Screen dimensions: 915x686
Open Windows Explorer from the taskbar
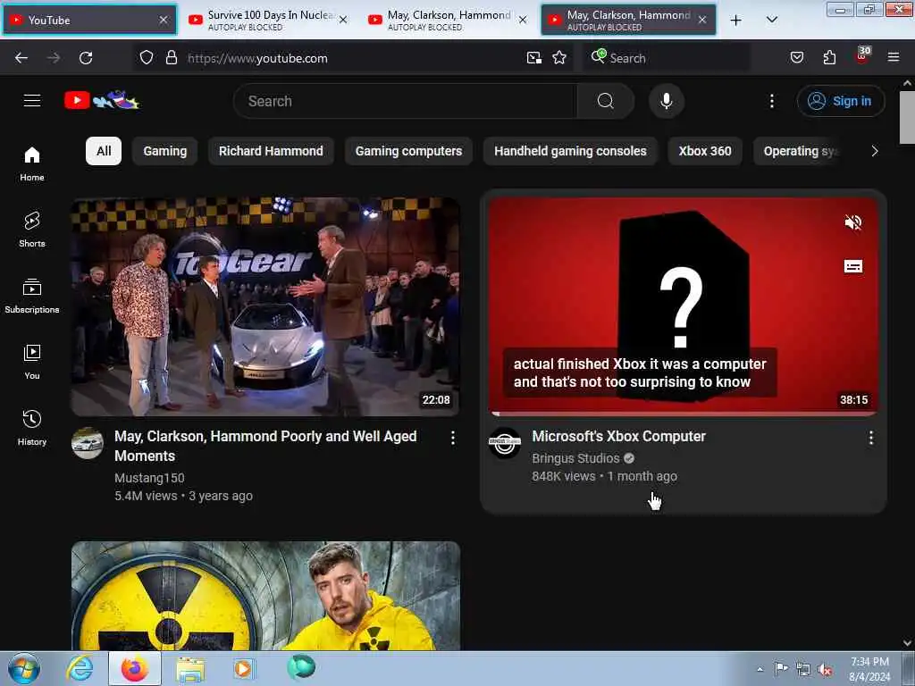pos(191,668)
